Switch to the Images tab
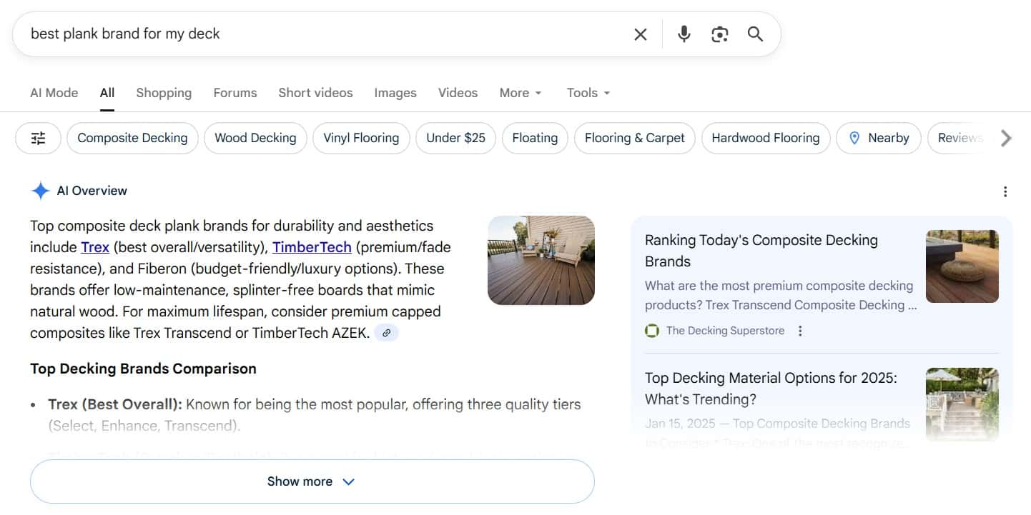1031x515 pixels. click(395, 93)
